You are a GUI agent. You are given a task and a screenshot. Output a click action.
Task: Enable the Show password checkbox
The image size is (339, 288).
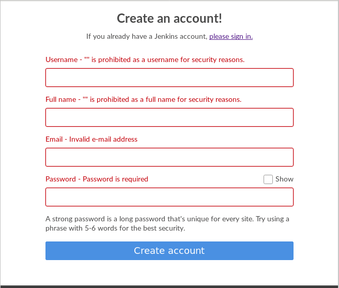(x=268, y=179)
